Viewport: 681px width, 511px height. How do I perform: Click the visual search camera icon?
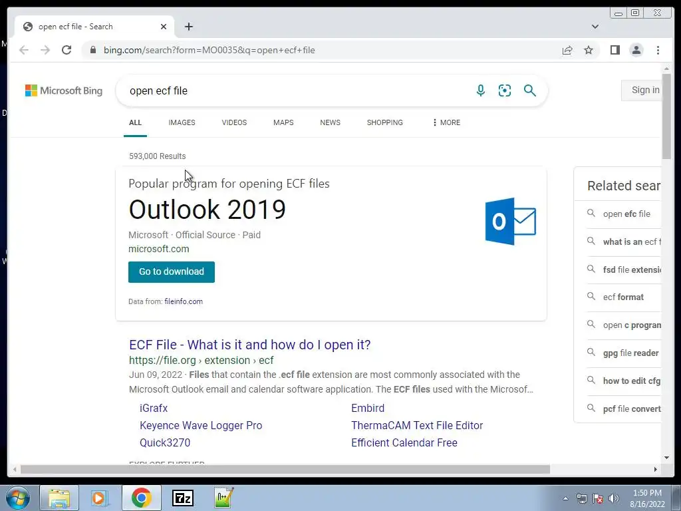click(x=505, y=90)
